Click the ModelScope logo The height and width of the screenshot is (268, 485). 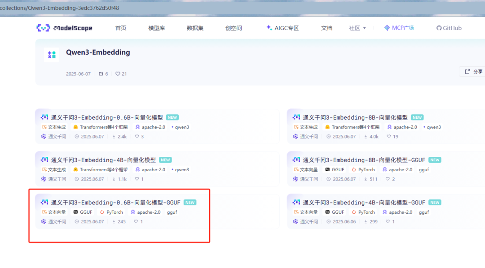point(65,28)
